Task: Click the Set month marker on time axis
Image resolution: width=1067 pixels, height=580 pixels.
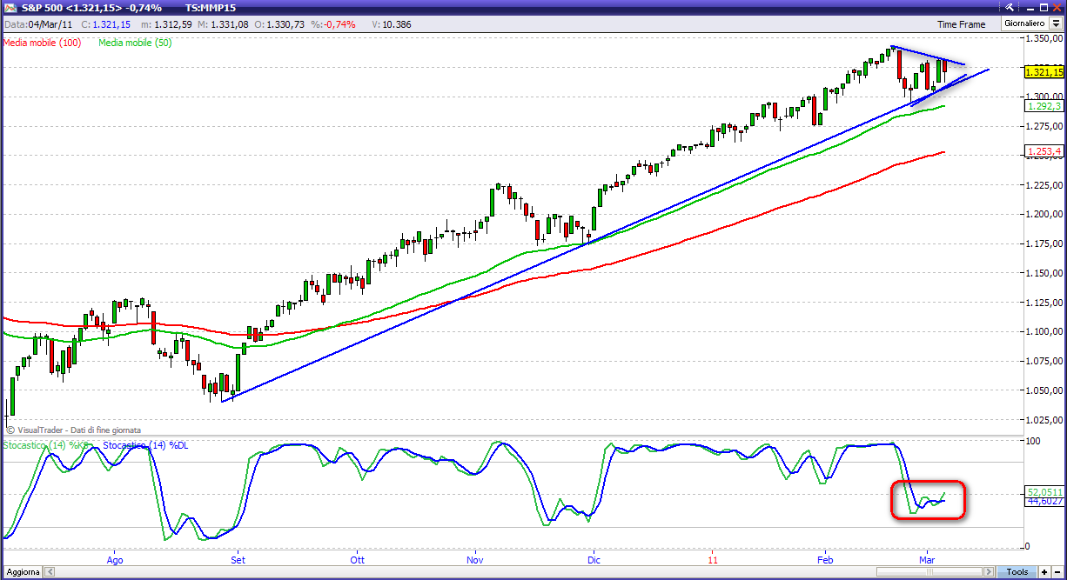Action: [237, 560]
